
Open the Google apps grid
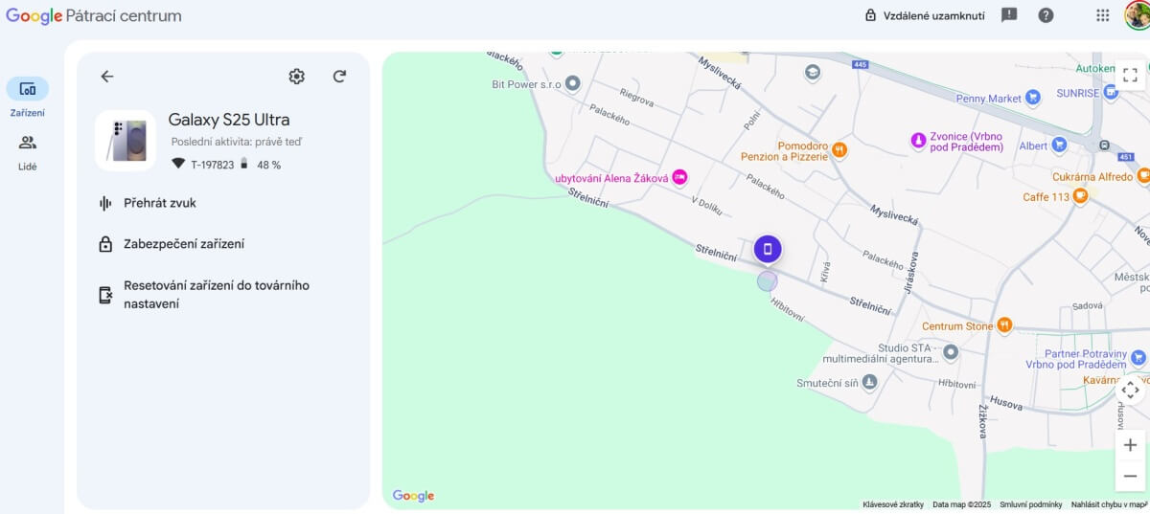point(1103,15)
